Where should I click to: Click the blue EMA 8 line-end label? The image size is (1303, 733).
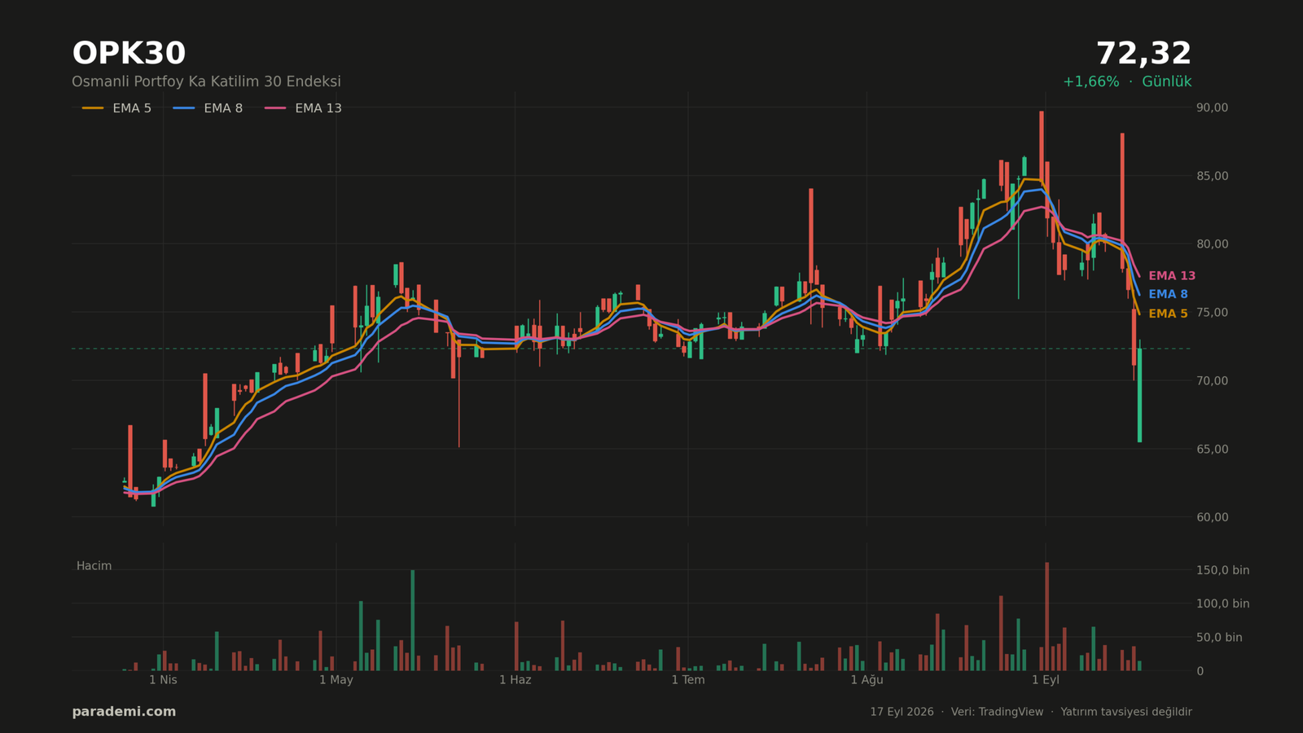[1168, 294]
